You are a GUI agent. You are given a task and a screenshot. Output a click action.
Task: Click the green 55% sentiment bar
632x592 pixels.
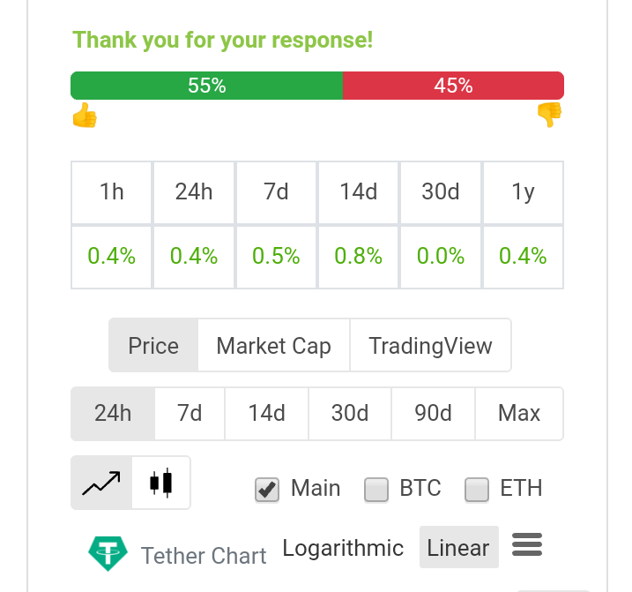[x=207, y=86]
